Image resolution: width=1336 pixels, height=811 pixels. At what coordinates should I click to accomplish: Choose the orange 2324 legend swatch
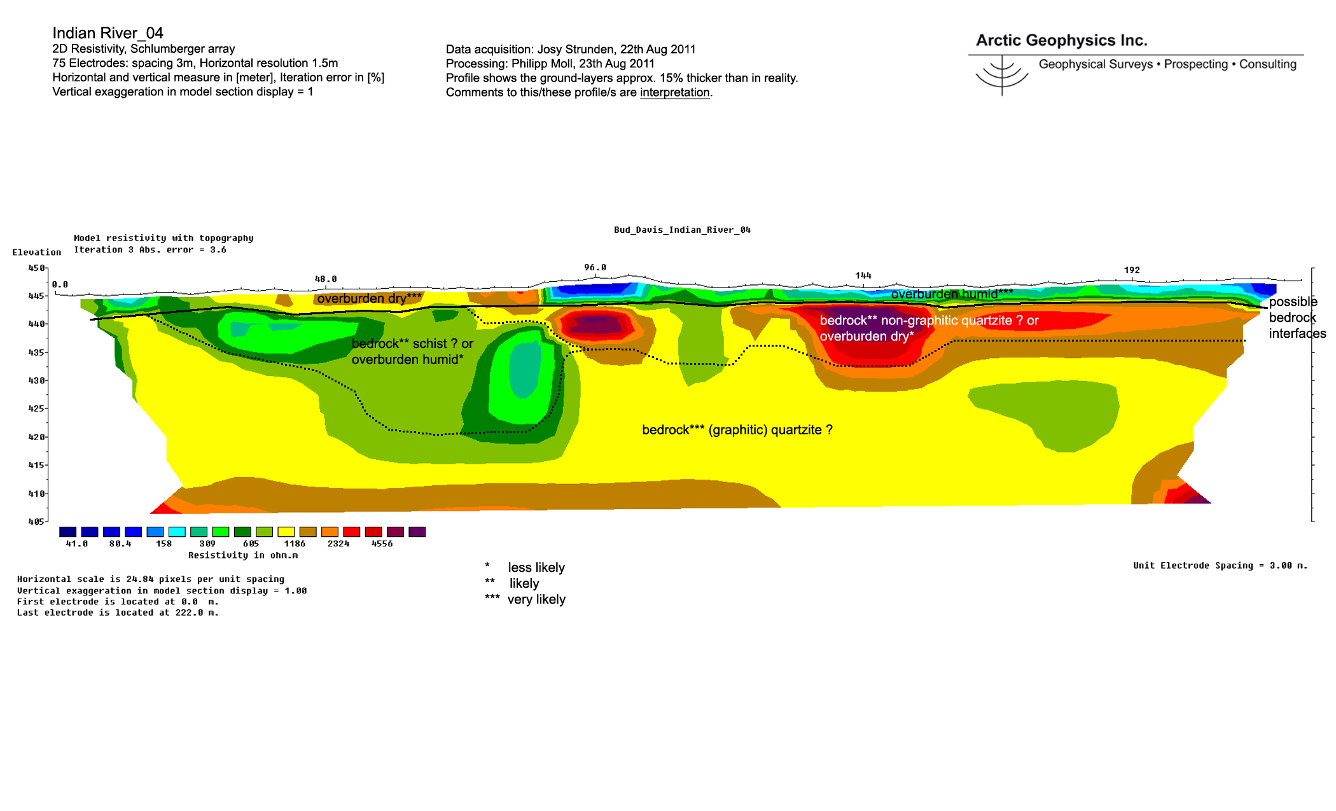(330, 532)
